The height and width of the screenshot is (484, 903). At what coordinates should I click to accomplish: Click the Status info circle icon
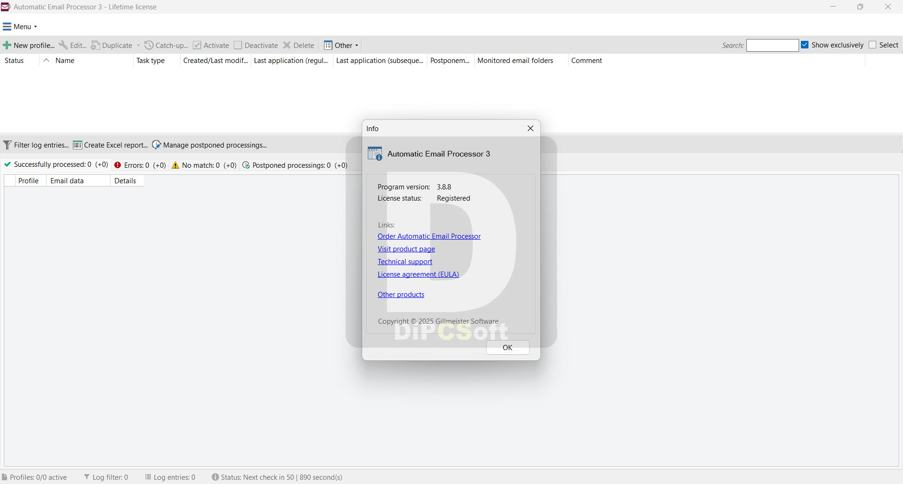coord(215,477)
